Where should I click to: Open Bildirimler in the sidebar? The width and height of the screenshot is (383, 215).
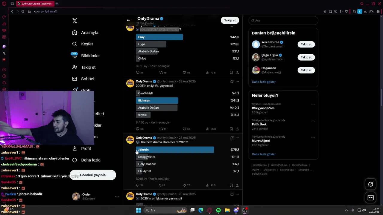[86, 56]
